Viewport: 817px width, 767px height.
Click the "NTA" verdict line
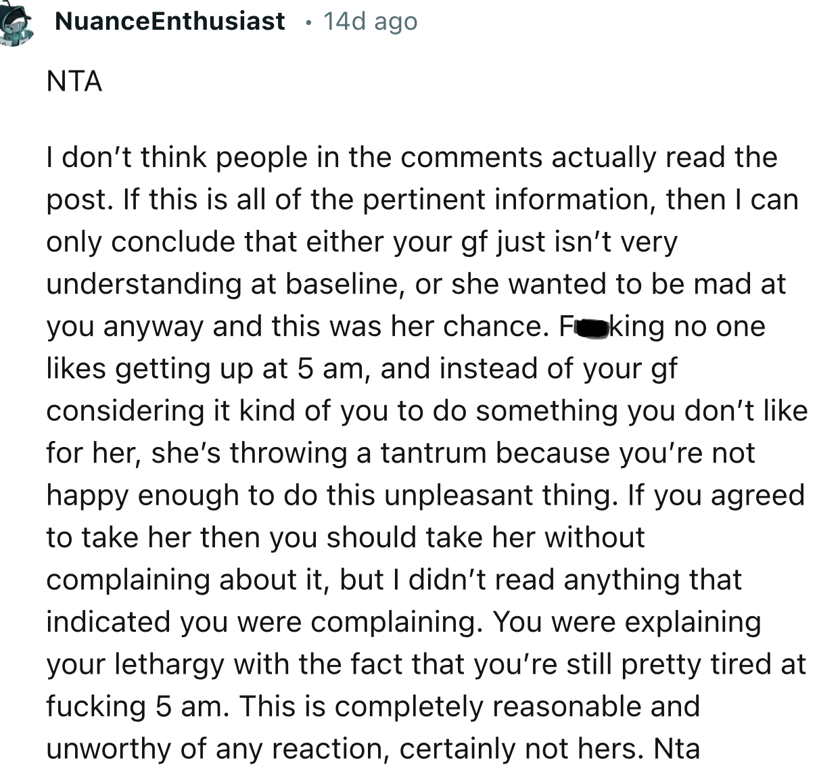(74, 82)
